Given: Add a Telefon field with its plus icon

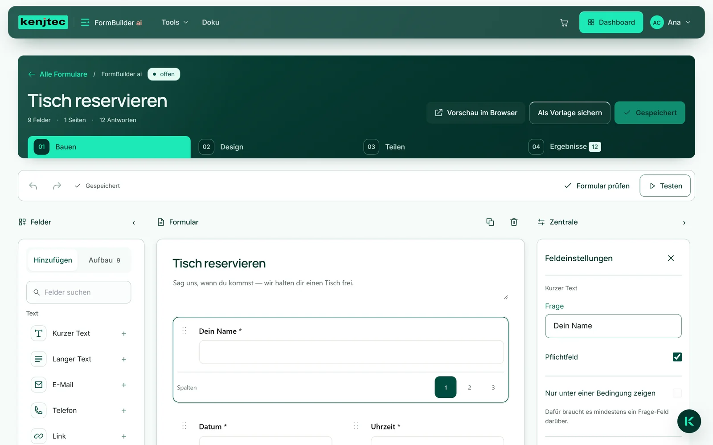Looking at the screenshot, I should [x=124, y=411].
